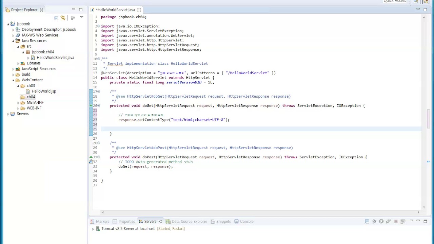Start the server in profile mode
434x244 pixels.
[x=389, y=221]
